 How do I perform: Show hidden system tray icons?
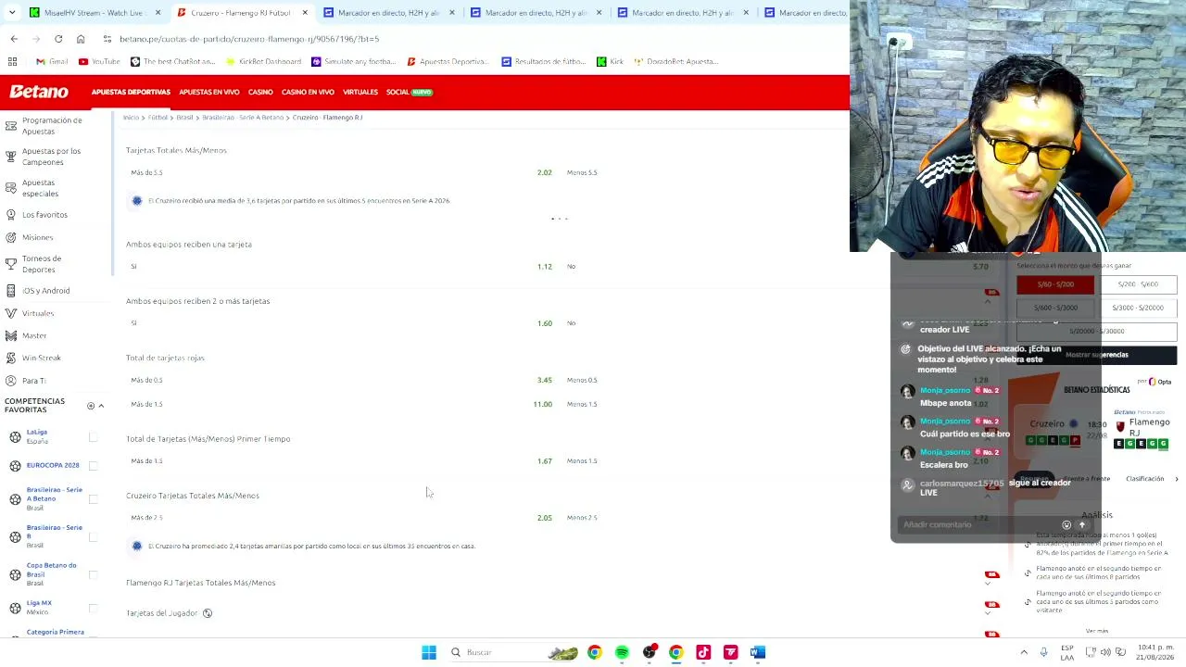[x=1024, y=652]
